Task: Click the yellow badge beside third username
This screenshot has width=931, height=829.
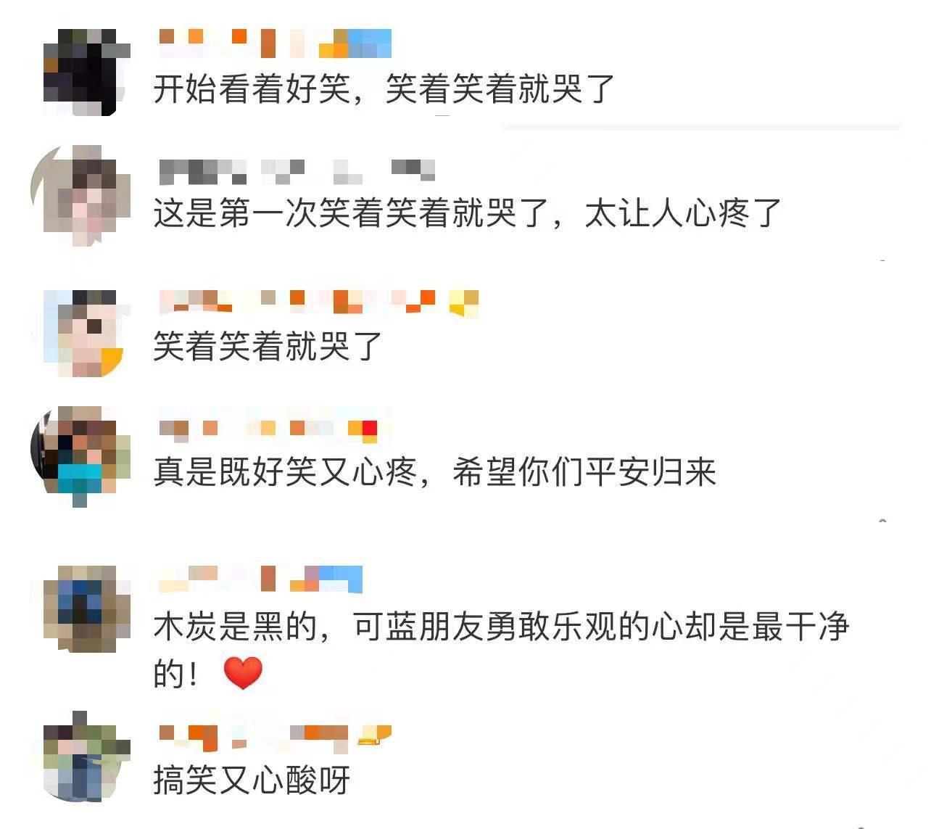Action: (x=464, y=303)
